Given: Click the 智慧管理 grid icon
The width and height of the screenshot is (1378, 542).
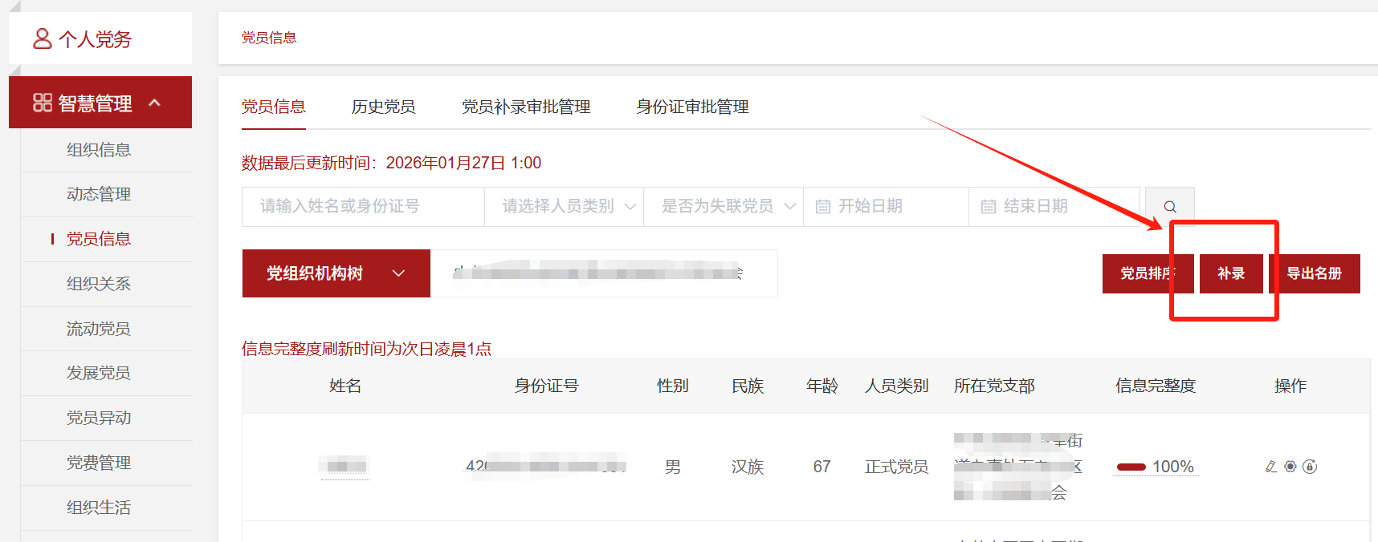Looking at the screenshot, I should 42,103.
